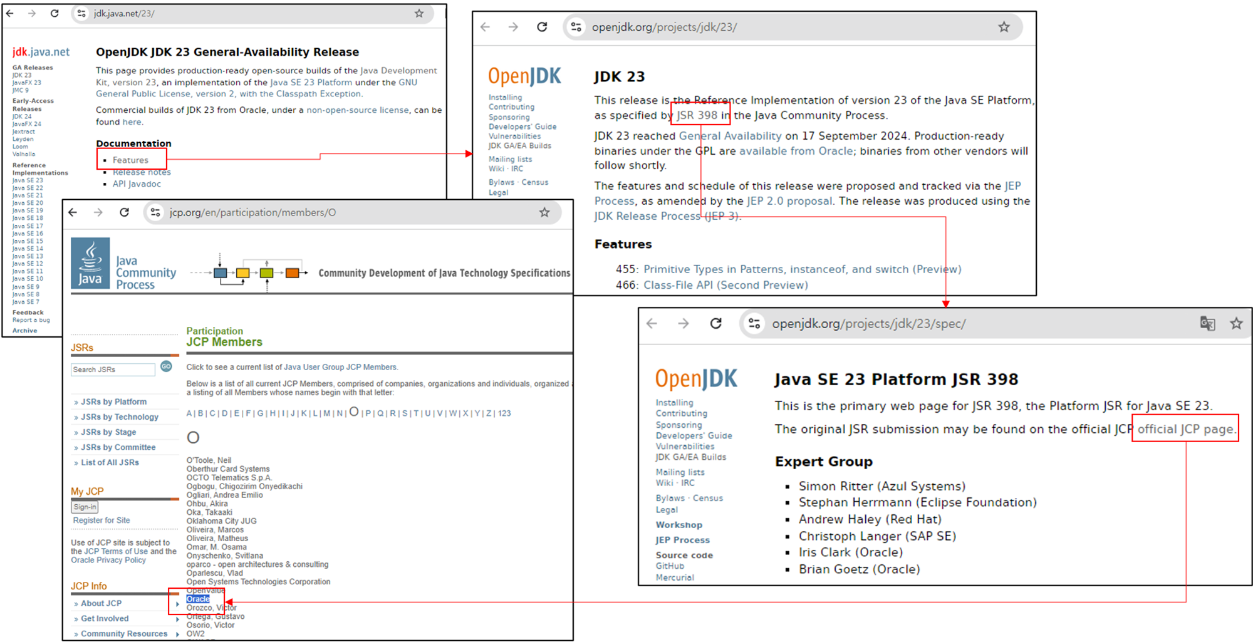Click Workshop in spec page sidebar

(678, 525)
